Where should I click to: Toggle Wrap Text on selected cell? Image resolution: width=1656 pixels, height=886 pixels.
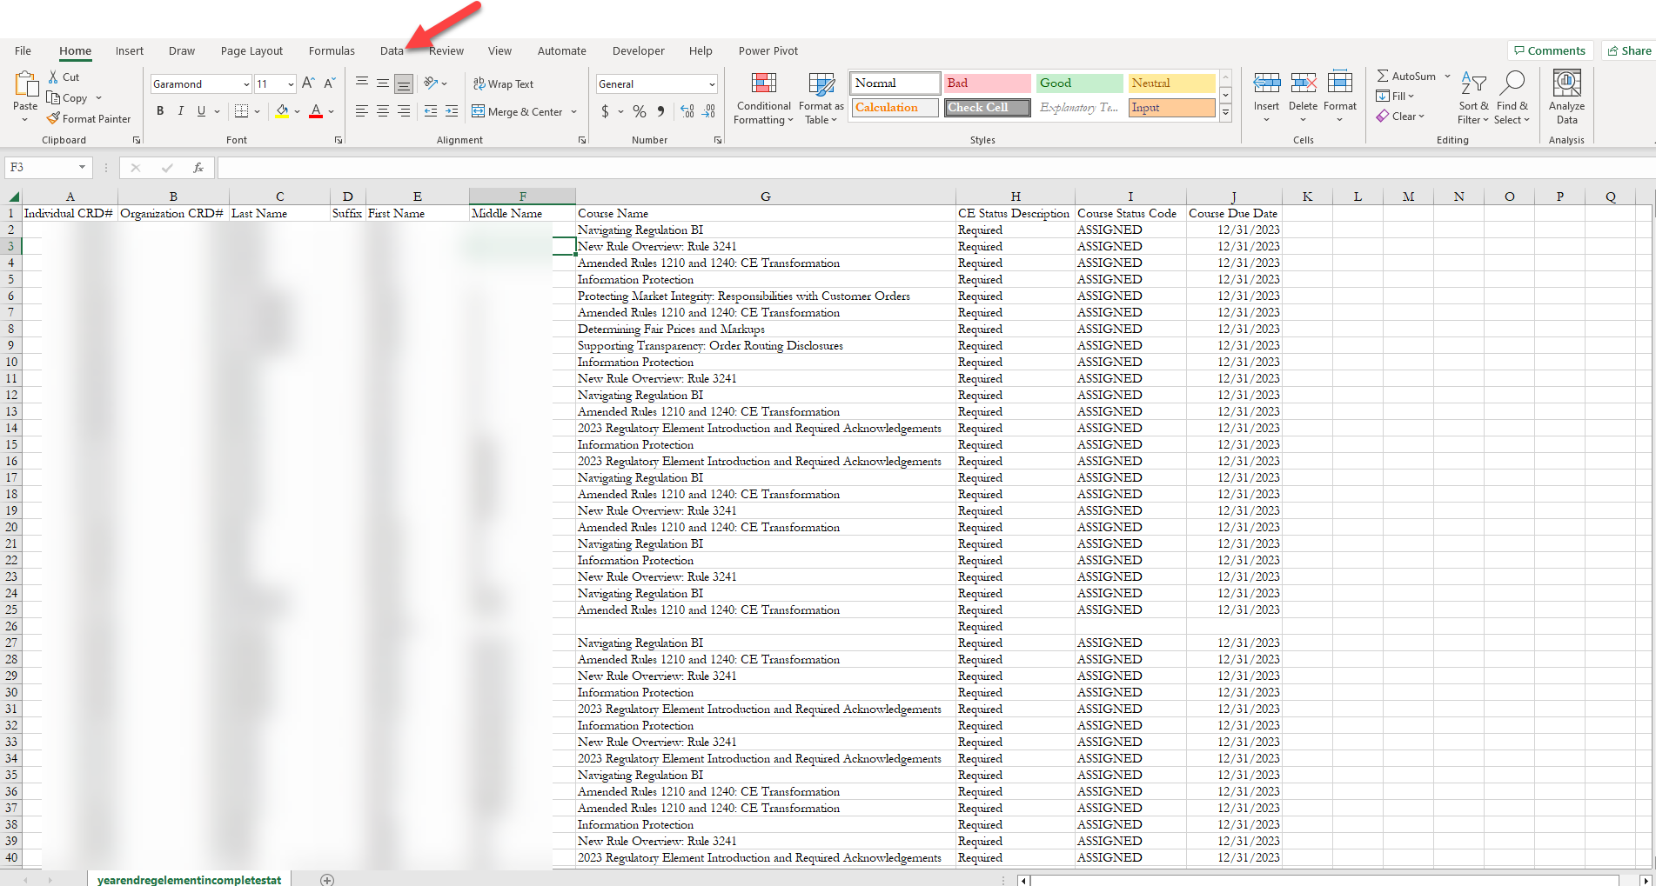(x=503, y=84)
